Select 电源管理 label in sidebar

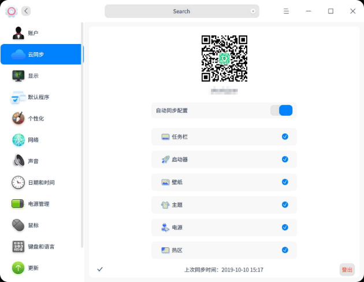click(39, 204)
